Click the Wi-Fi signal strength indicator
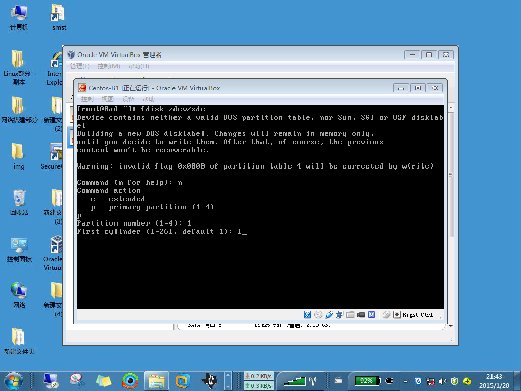Viewport: 521px width, 391px height. [300, 381]
